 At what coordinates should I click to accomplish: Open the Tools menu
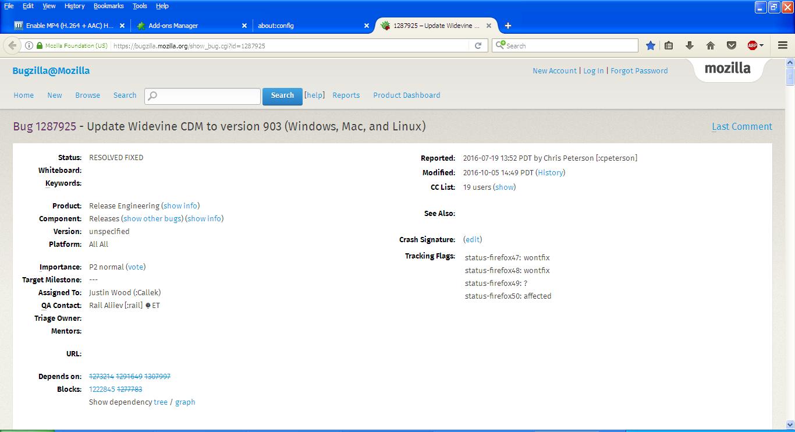tap(139, 6)
